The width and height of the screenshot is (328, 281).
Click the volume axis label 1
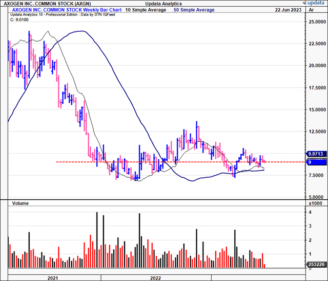pos(310,254)
